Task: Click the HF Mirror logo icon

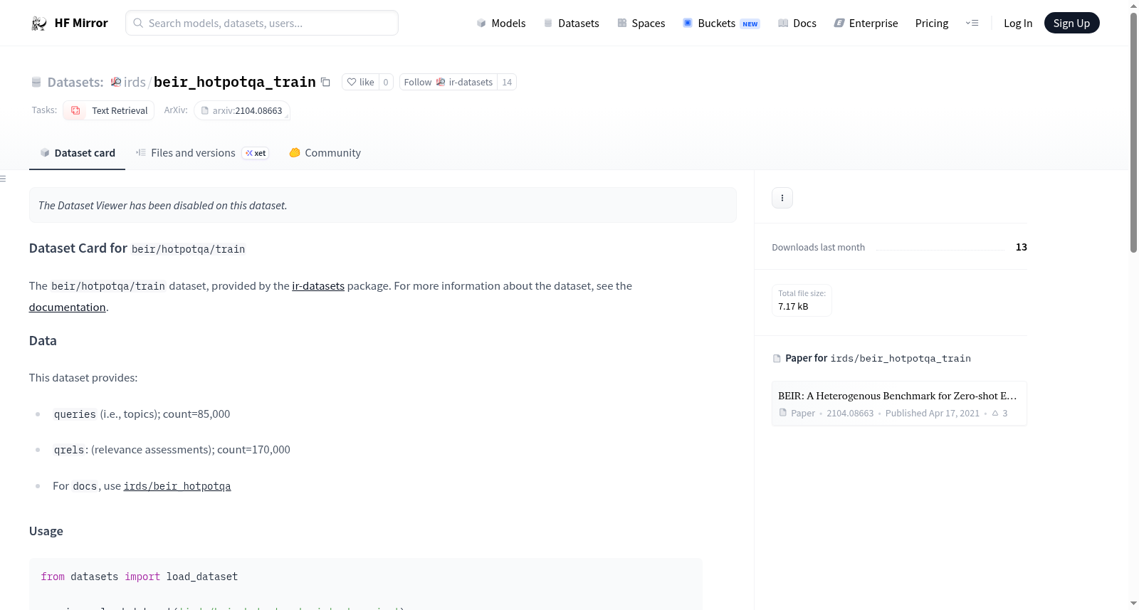Action: (x=38, y=23)
